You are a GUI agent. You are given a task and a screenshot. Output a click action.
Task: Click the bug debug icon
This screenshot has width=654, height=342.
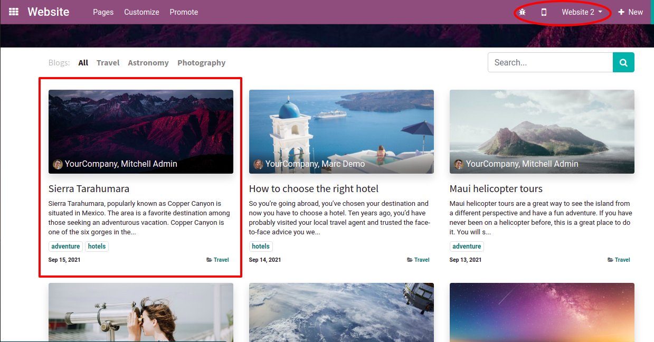click(522, 12)
